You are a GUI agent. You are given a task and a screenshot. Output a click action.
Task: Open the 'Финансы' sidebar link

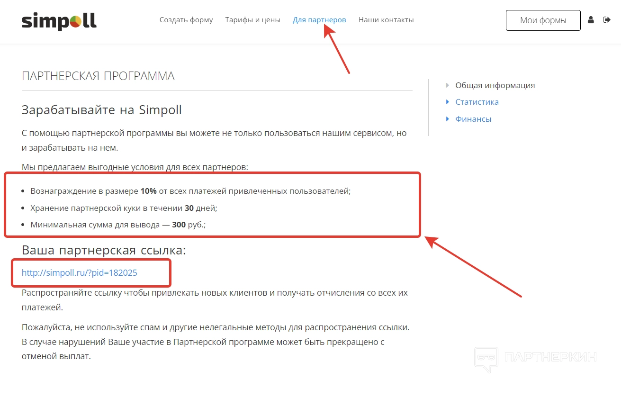[473, 119]
